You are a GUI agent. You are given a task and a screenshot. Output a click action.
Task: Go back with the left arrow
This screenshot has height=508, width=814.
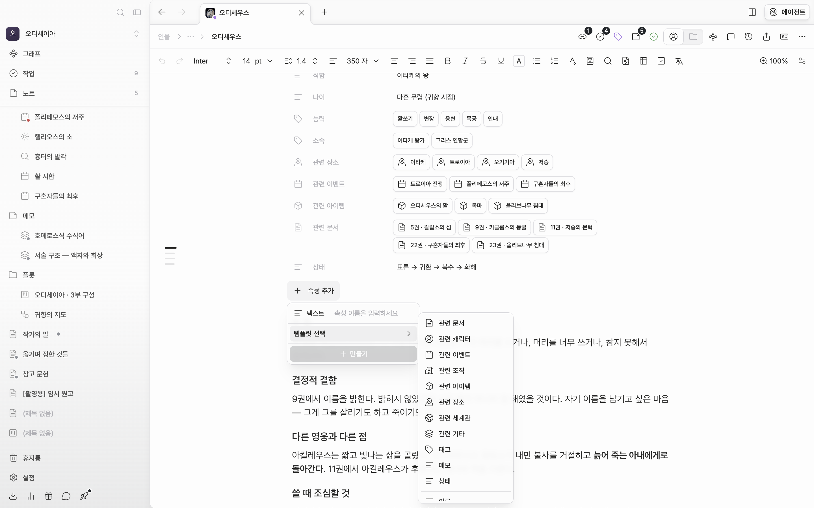(162, 12)
